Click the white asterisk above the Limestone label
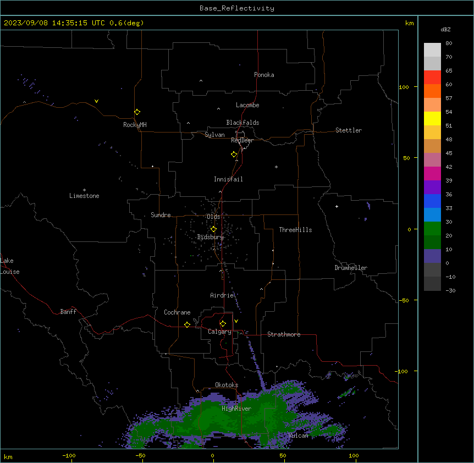Viewport: 474px width, 463px height. pos(84,190)
